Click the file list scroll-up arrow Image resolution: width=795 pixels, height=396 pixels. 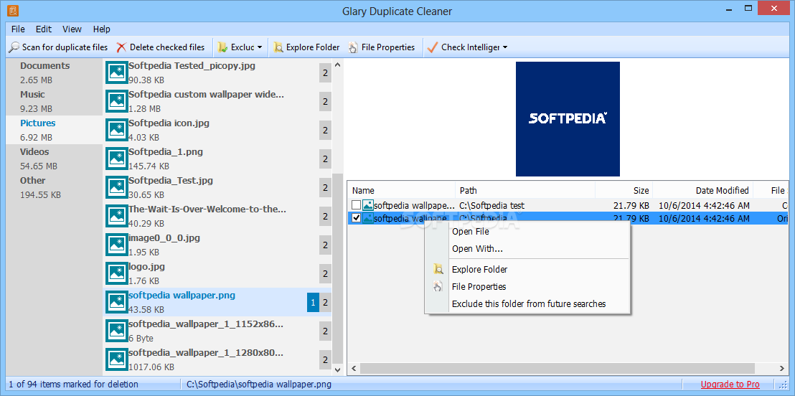coord(337,65)
